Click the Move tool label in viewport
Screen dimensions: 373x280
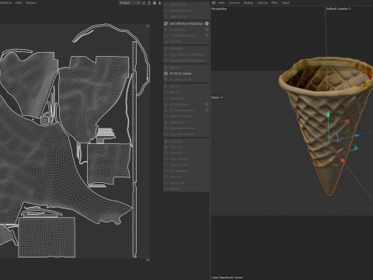tap(215, 97)
